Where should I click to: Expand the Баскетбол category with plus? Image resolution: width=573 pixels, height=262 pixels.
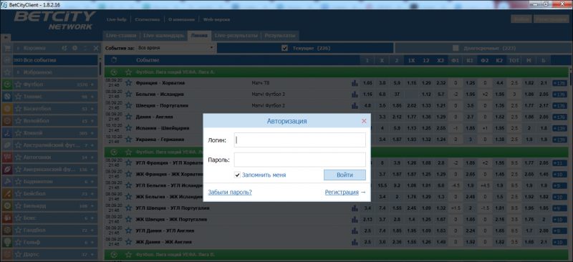pos(92,109)
